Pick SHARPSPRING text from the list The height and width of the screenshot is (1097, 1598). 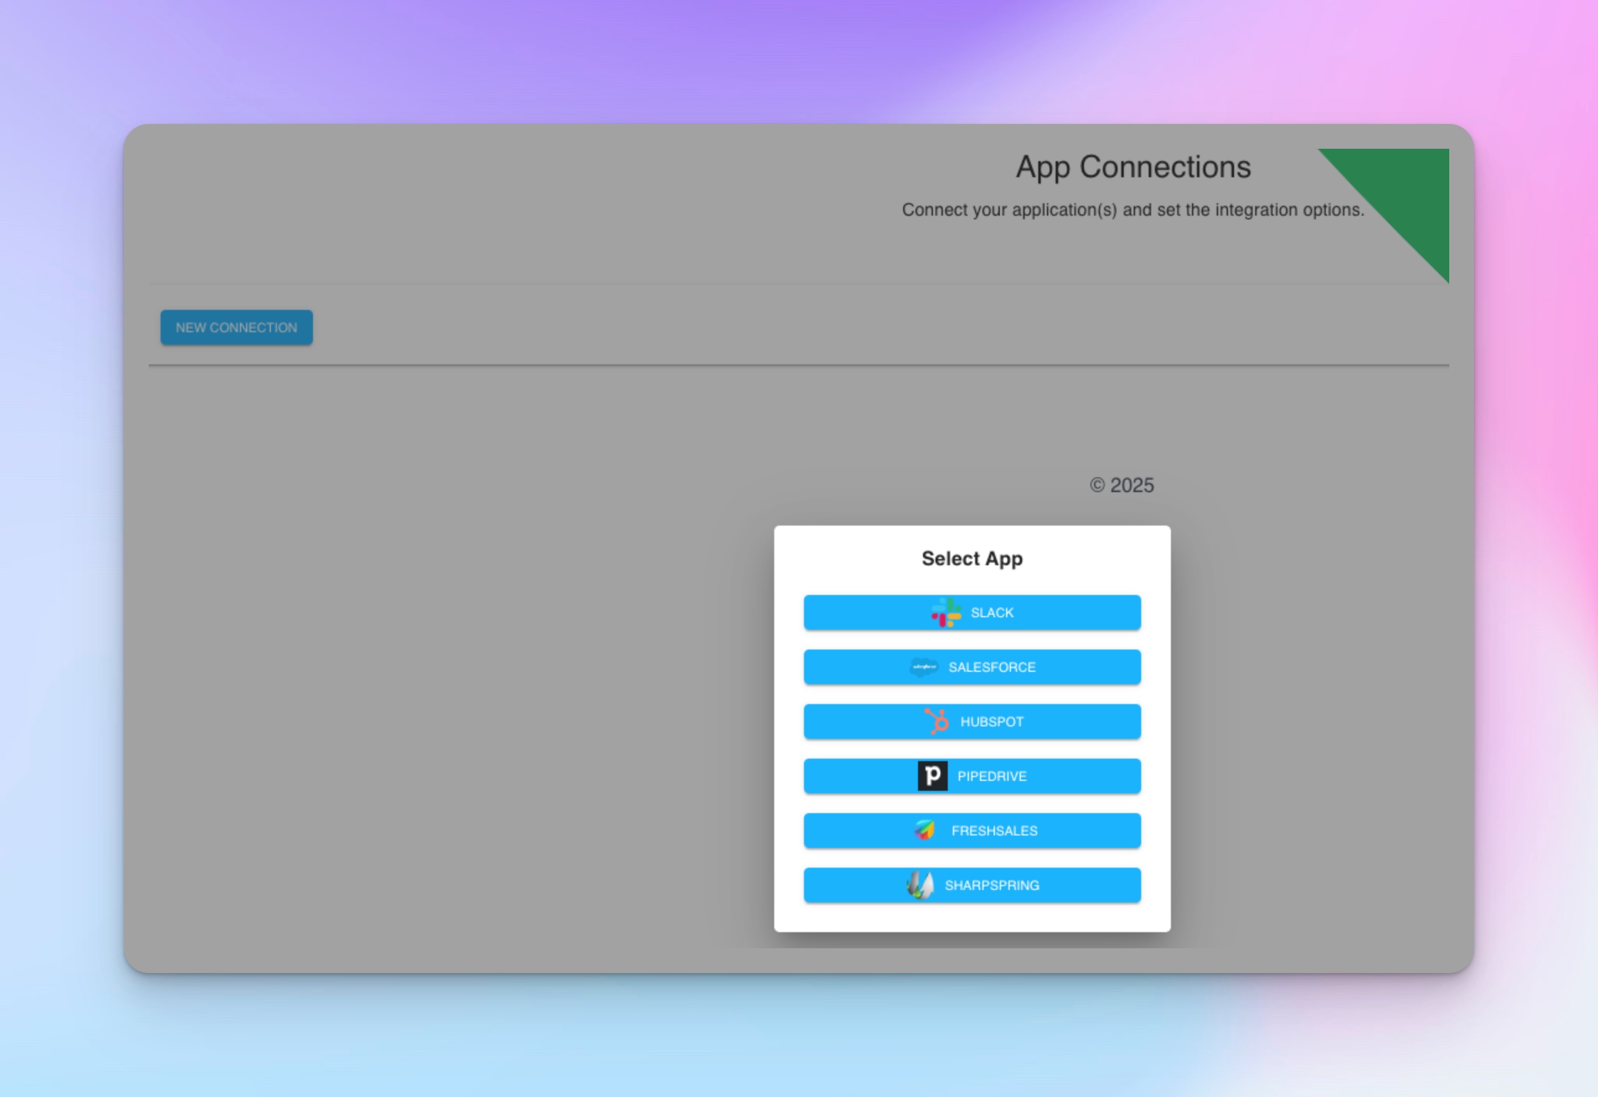[992, 885]
